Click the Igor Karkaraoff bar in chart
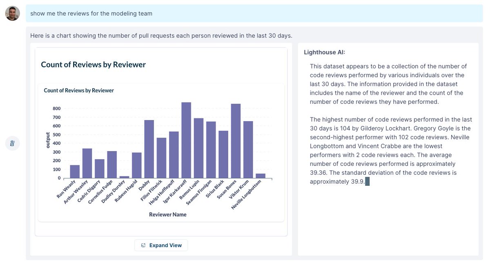 (x=186, y=140)
